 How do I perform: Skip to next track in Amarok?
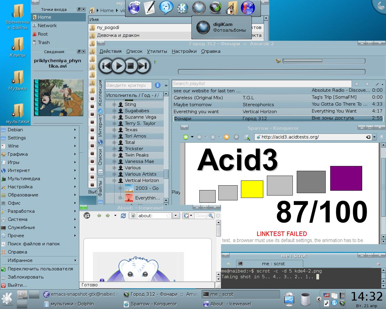(143, 65)
